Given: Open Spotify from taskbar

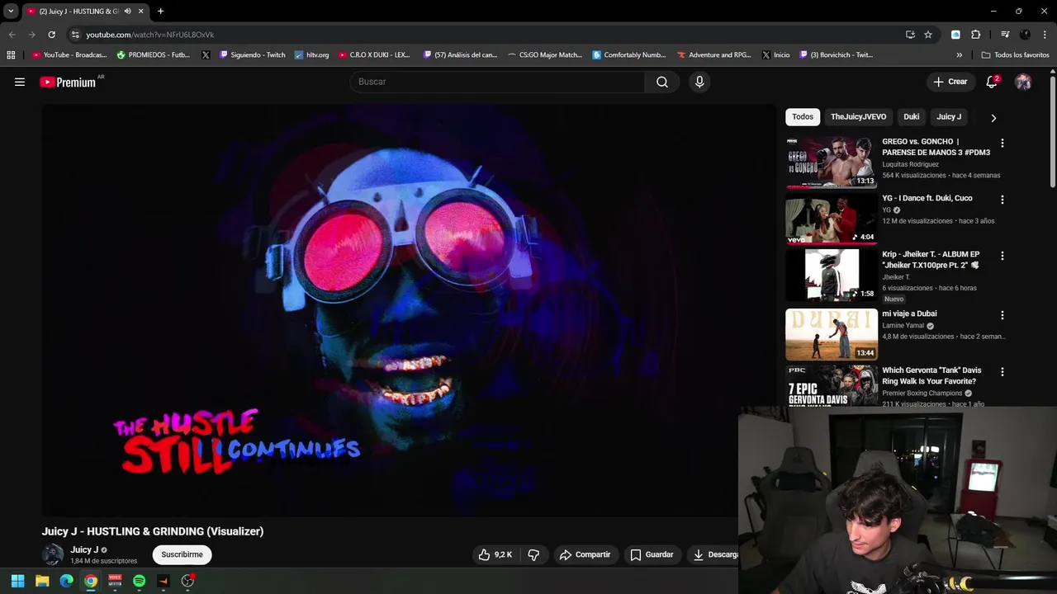Looking at the screenshot, I should coord(139,581).
